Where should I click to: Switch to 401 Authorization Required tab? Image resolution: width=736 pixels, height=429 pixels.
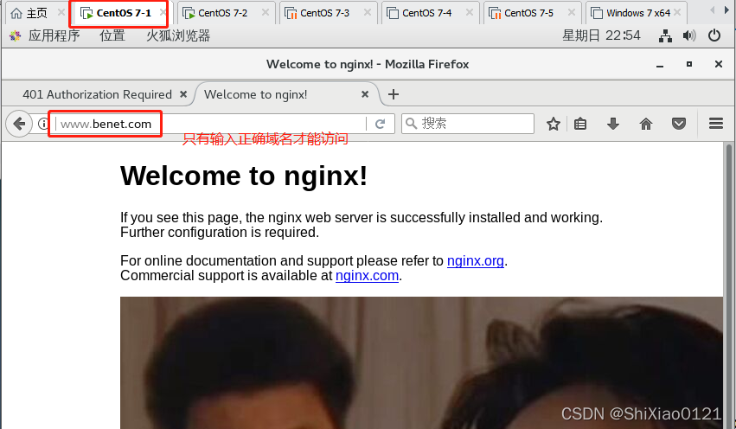pyautogui.click(x=97, y=94)
